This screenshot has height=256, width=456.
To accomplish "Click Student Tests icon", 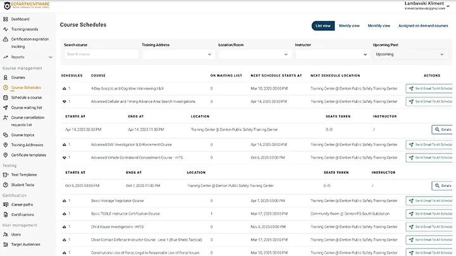I will (x=6, y=185).
